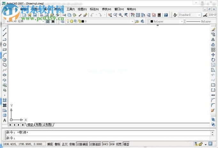Toggle 捕捉 snap mode in status bar
218x148 pixels.
(x=50, y=144)
